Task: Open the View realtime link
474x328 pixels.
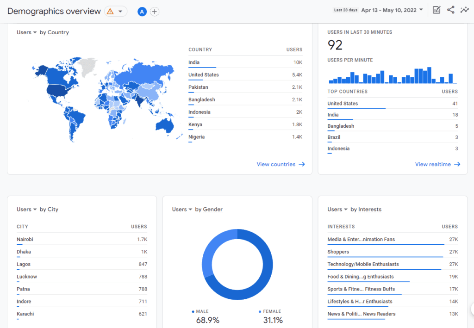Action: click(433, 164)
